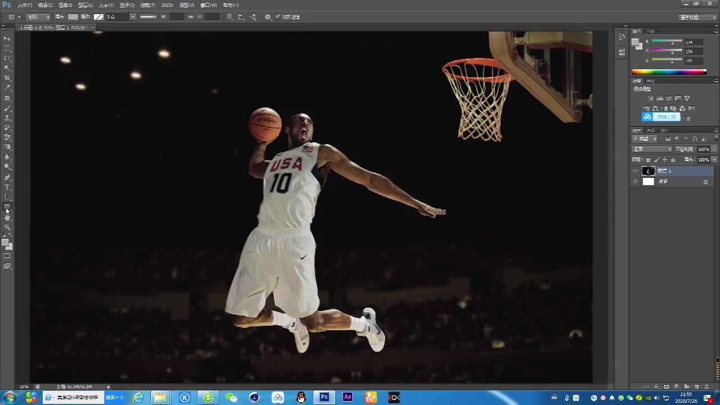The height and width of the screenshot is (405, 720).
Task: Toggle Quick Mask mode in toolbox
Action: [x=7, y=256]
